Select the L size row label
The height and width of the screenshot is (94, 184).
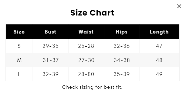(x=19, y=74)
